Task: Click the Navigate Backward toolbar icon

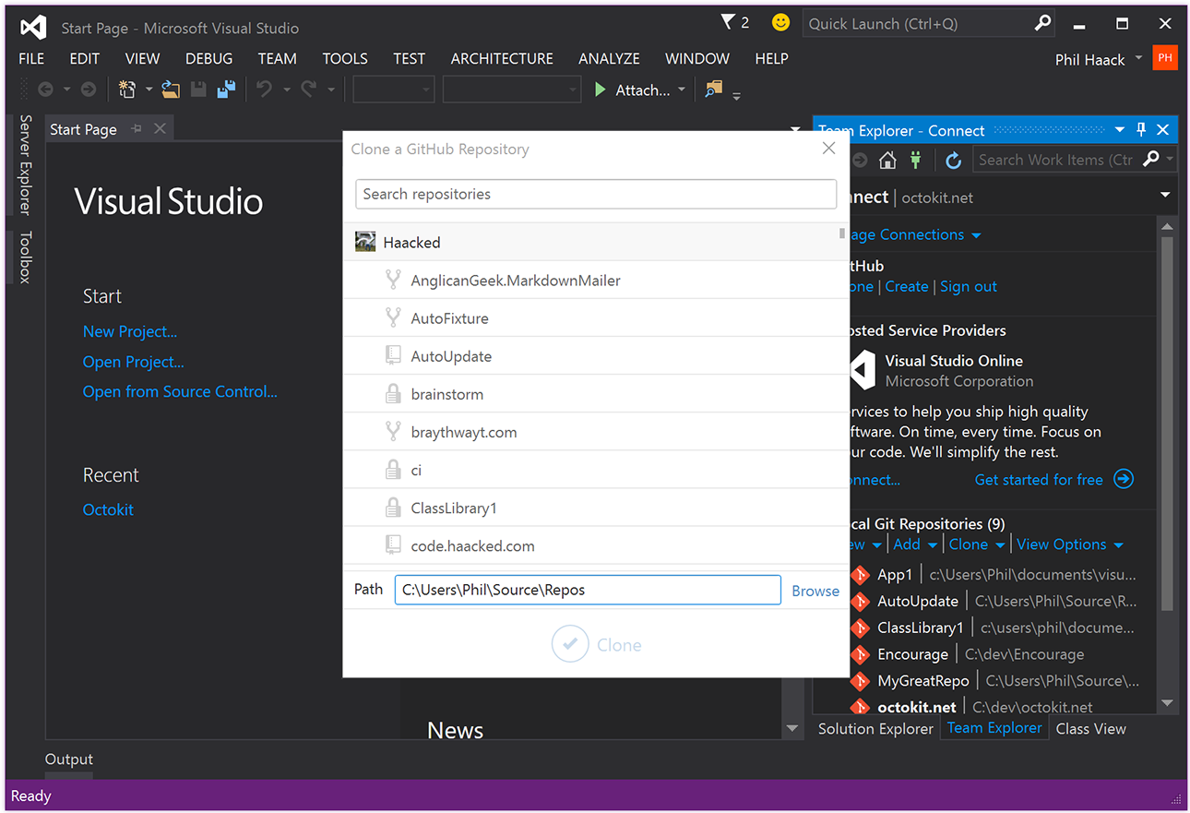Action: [x=45, y=90]
